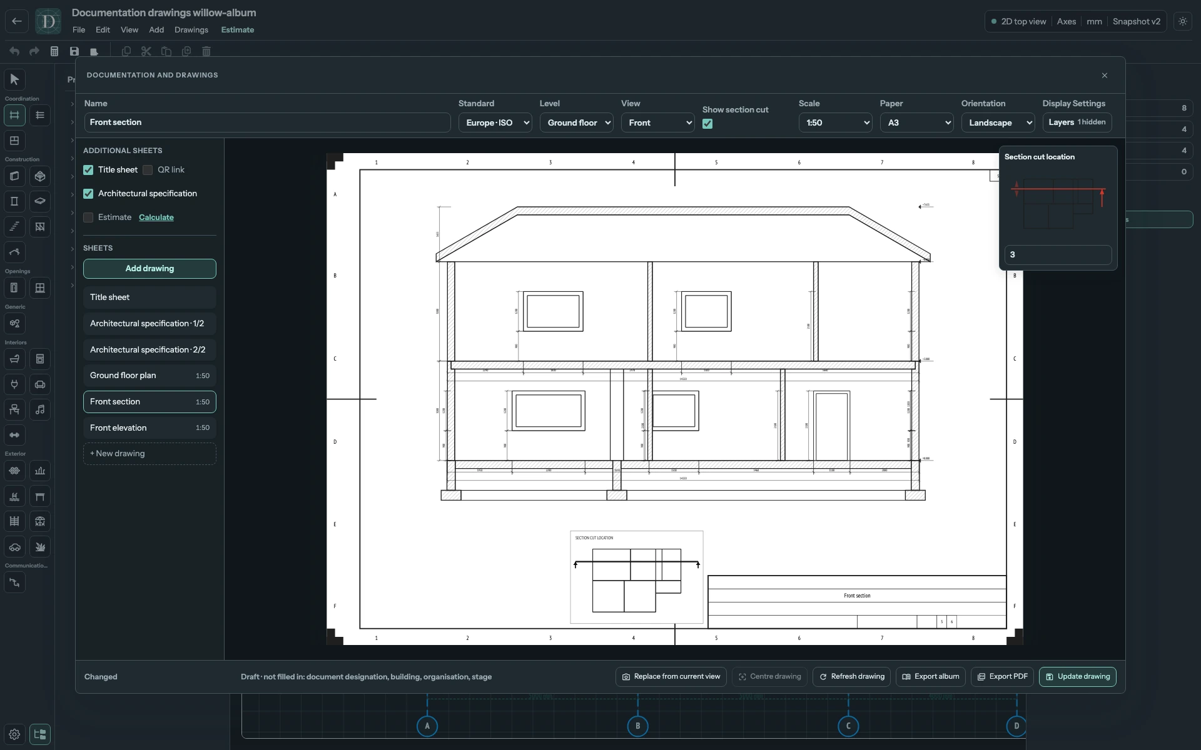The image size is (1201, 750).
Task: Open the Paper A3 dropdown
Action: pos(916,122)
